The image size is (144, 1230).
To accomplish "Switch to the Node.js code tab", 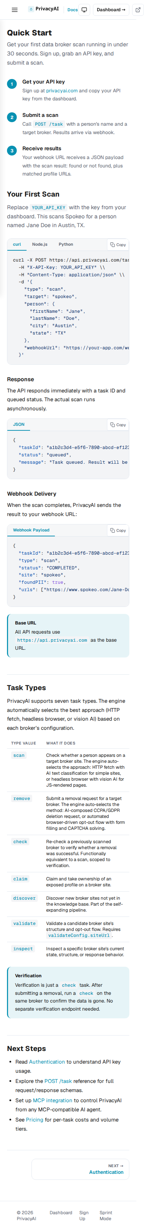I will pyautogui.click(x=40, y=244).
